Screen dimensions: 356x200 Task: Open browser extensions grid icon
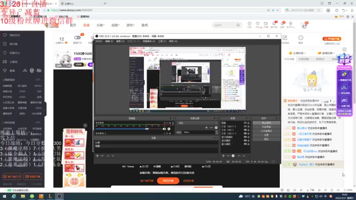(x=328, y=10)
